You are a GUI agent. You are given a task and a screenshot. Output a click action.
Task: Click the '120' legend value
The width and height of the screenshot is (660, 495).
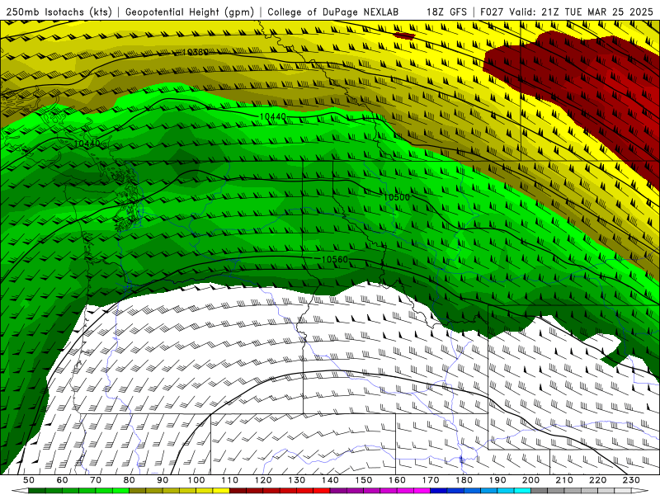[x=263, y=480]
